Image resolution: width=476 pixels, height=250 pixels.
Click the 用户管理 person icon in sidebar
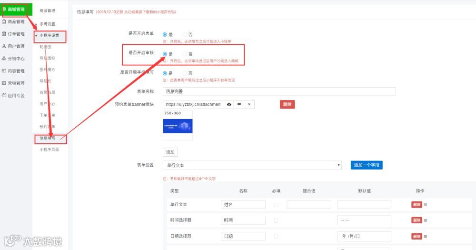[x=4, y=46]
